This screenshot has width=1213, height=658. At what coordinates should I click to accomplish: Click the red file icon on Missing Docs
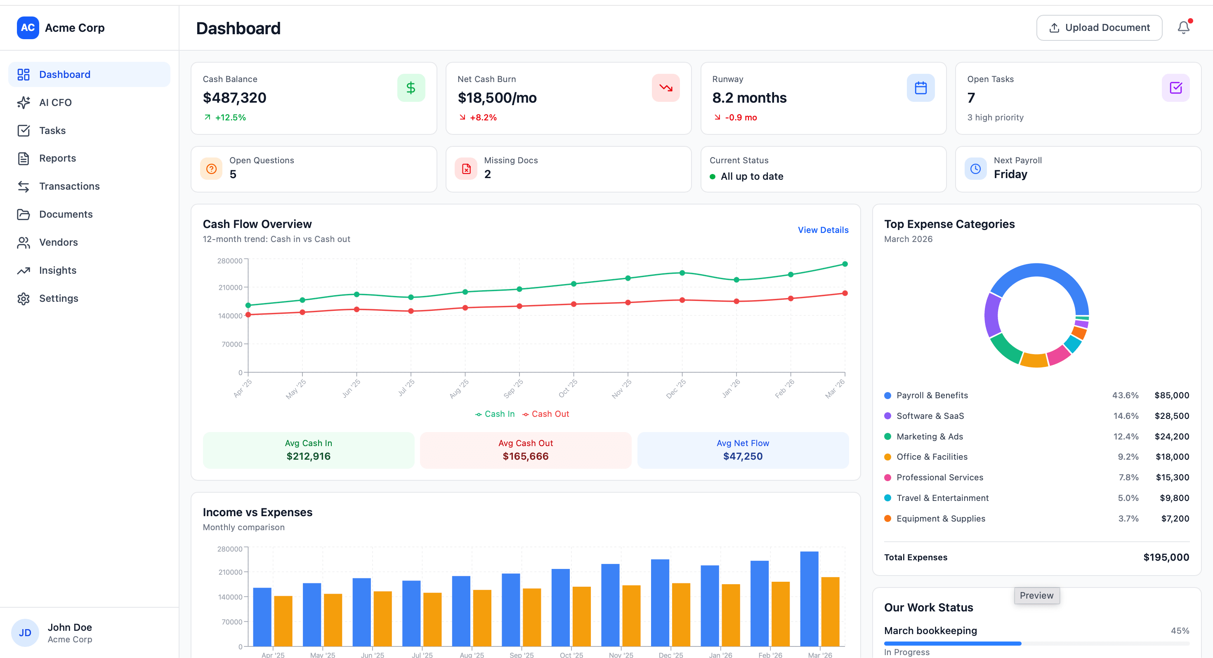pyautogui.click(x=466, y=169)
